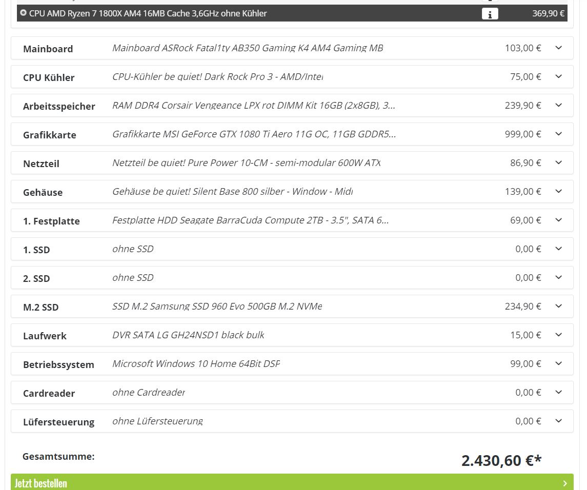587x490 pixels.
Task: Click the Mainboard category label
Action: pos(48,49)
